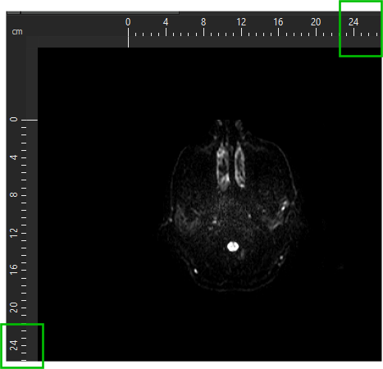Click the 24 mark on horizontal ruler
383x369 pixels.
click(353, 22)
